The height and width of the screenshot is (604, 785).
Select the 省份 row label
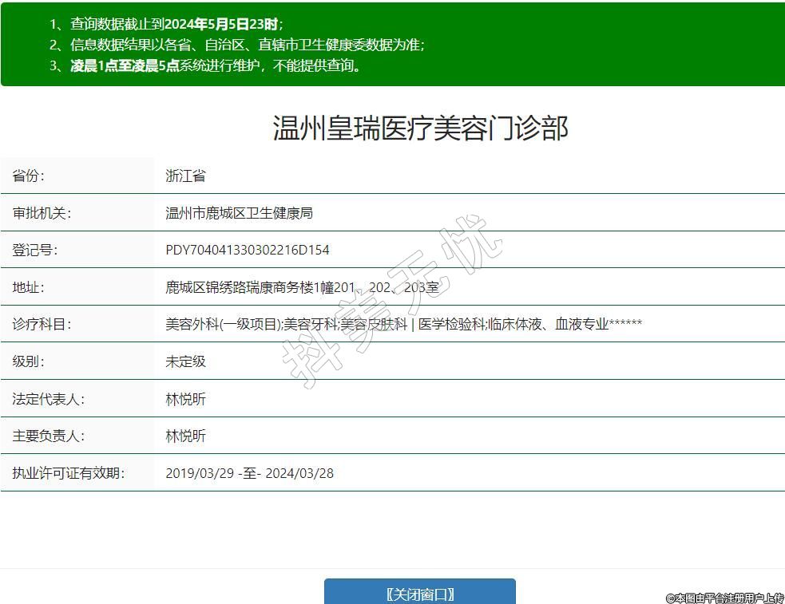[x=29, y=176]
